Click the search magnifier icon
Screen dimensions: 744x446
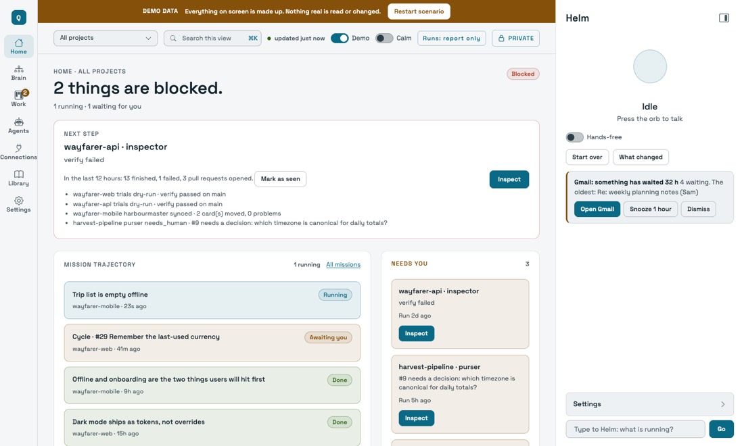pyautogui.click(x=173, y=39)
